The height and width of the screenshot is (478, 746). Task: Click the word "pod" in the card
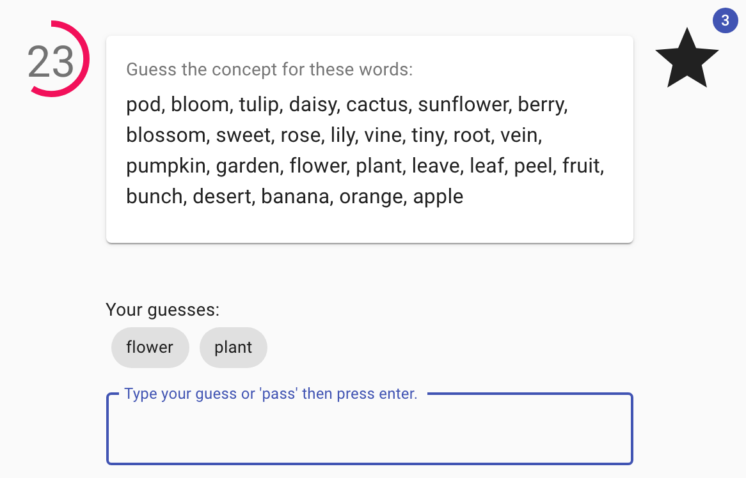pos(143,104)
